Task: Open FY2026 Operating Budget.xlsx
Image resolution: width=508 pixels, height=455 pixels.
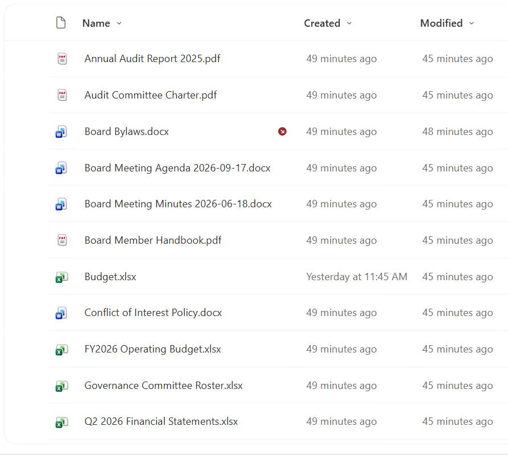Action: click(152, 349)
